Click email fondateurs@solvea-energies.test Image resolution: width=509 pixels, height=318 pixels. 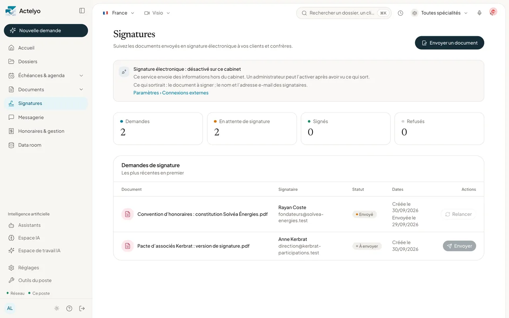tap(301, 217)
